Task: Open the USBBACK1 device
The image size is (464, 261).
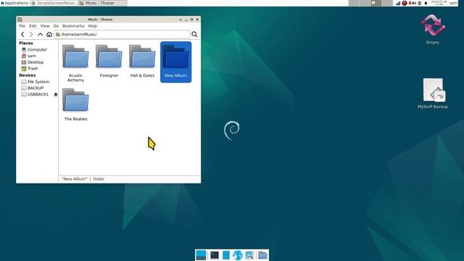Action: point(35,94)
